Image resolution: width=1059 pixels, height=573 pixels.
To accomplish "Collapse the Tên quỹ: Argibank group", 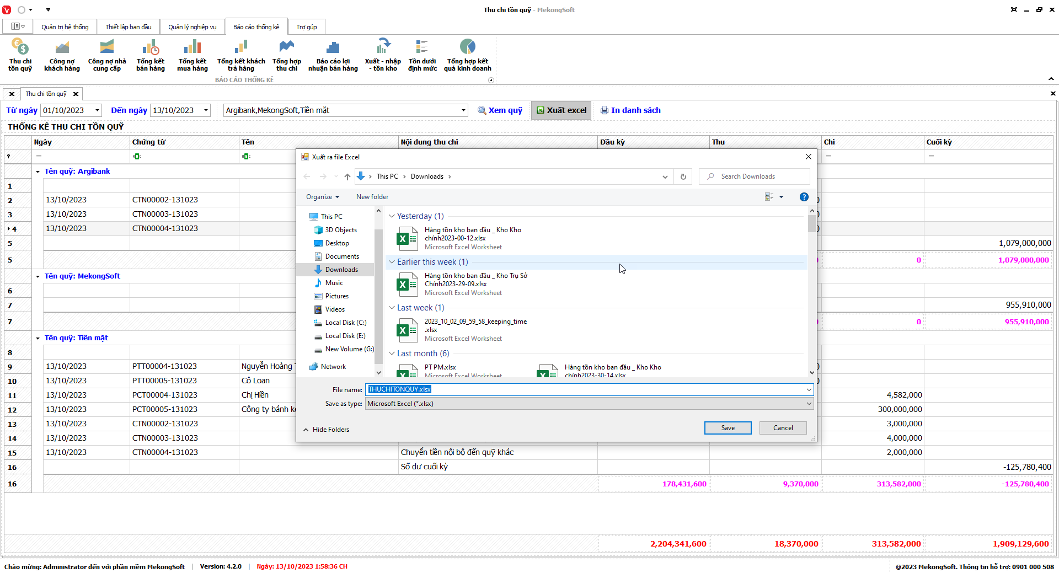I will 38,172.
